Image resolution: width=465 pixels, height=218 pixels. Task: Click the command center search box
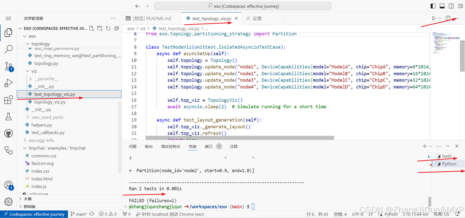coord(242,6)
